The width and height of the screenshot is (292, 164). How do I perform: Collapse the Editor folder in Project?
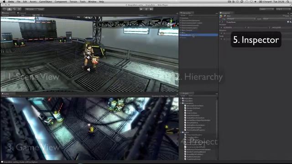(181, 133)
